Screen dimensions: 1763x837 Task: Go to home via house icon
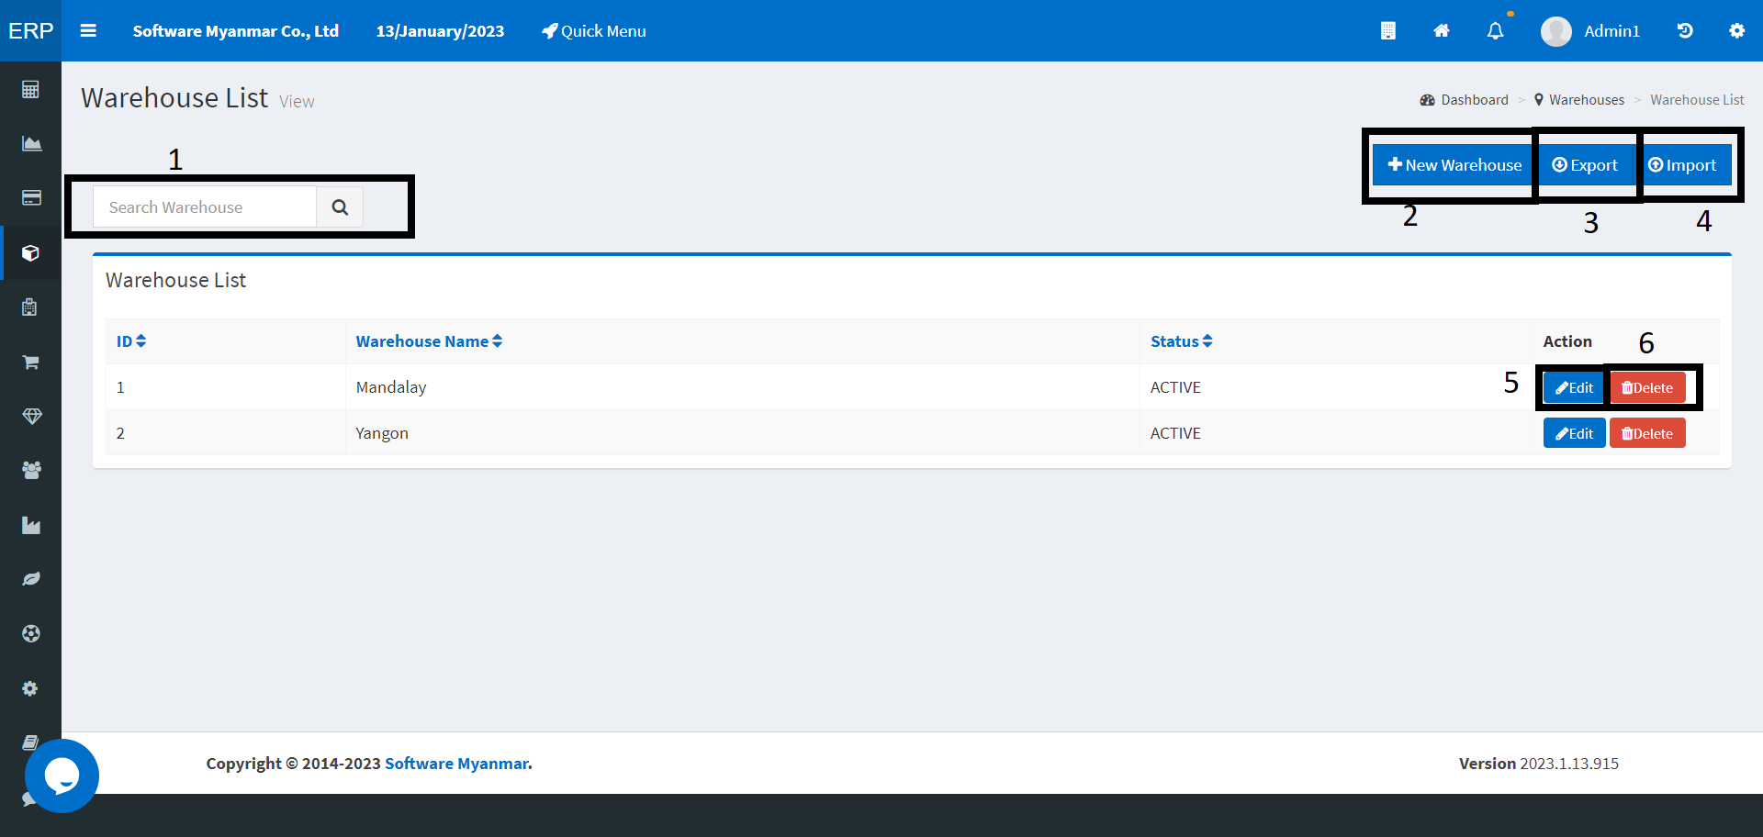pyautogui.click(x=1442, y=30)
